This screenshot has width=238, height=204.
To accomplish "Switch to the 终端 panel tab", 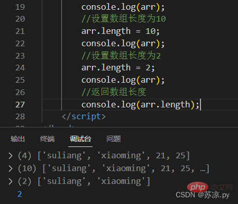I will pos(47,139).
